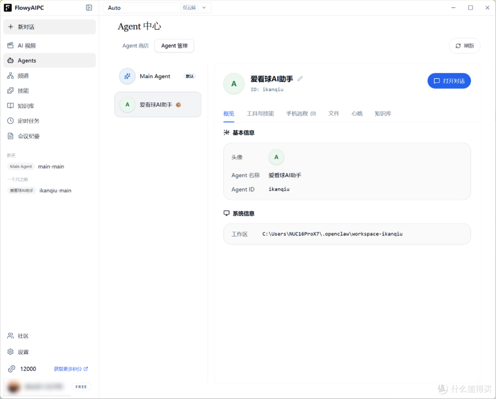The height and width of the screenshot is (399, 496).
Task: Click the 打开对话 button
Action: click(449, 81)
